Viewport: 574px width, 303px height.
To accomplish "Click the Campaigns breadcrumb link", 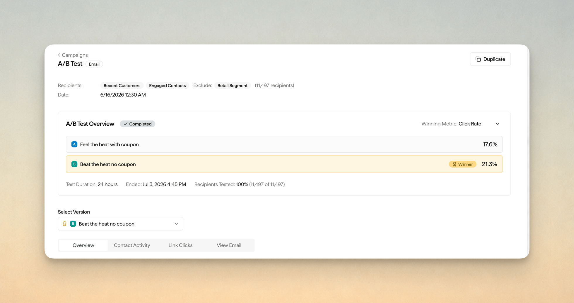I will pyautogui.click(x=75, y=55).
